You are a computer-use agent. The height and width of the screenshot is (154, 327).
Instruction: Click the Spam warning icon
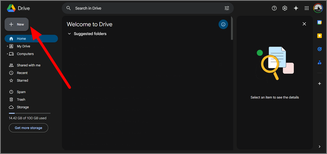11,92
